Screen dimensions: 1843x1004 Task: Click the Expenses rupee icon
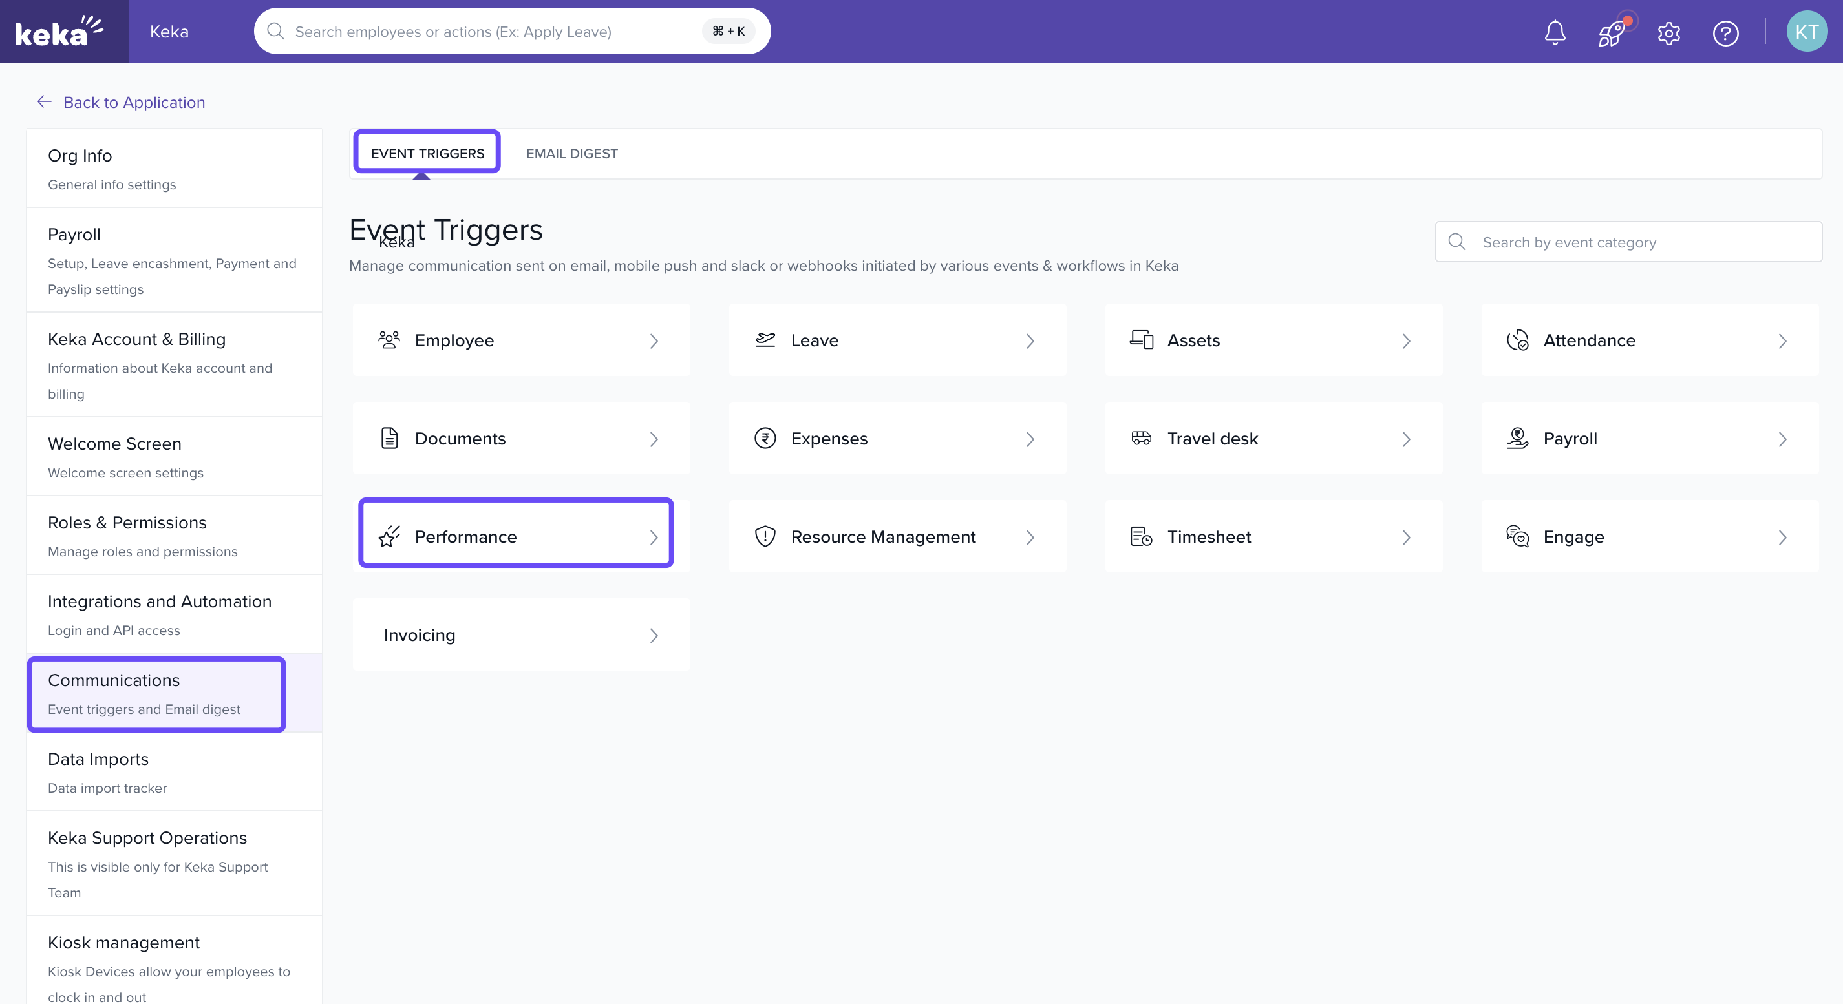765,438
